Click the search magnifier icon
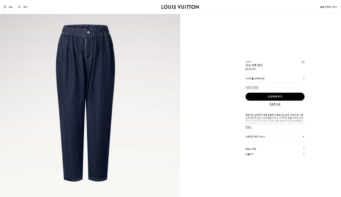The width and height of the screenshot is (341, 197). click(19, 7)
